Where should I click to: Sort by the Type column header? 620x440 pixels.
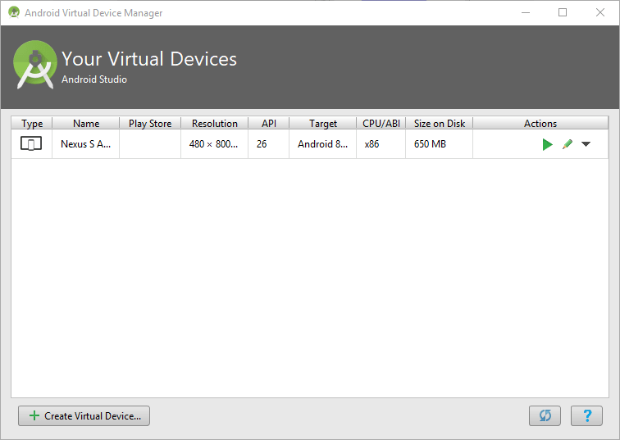(x=32, y=123)
